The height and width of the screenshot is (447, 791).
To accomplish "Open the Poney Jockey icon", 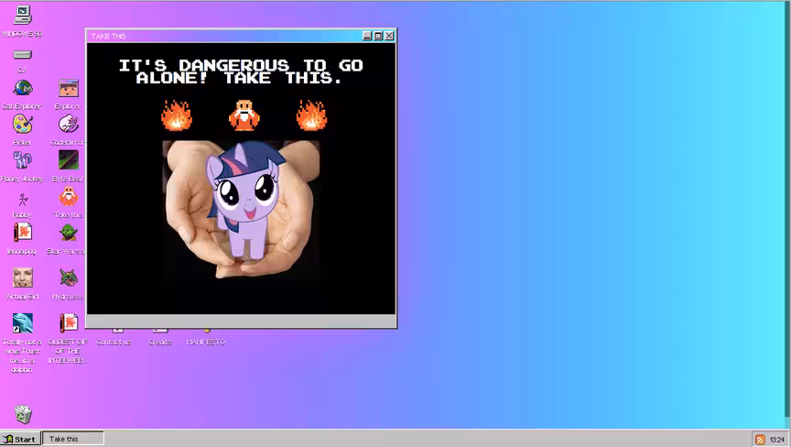I will point(22,160).
